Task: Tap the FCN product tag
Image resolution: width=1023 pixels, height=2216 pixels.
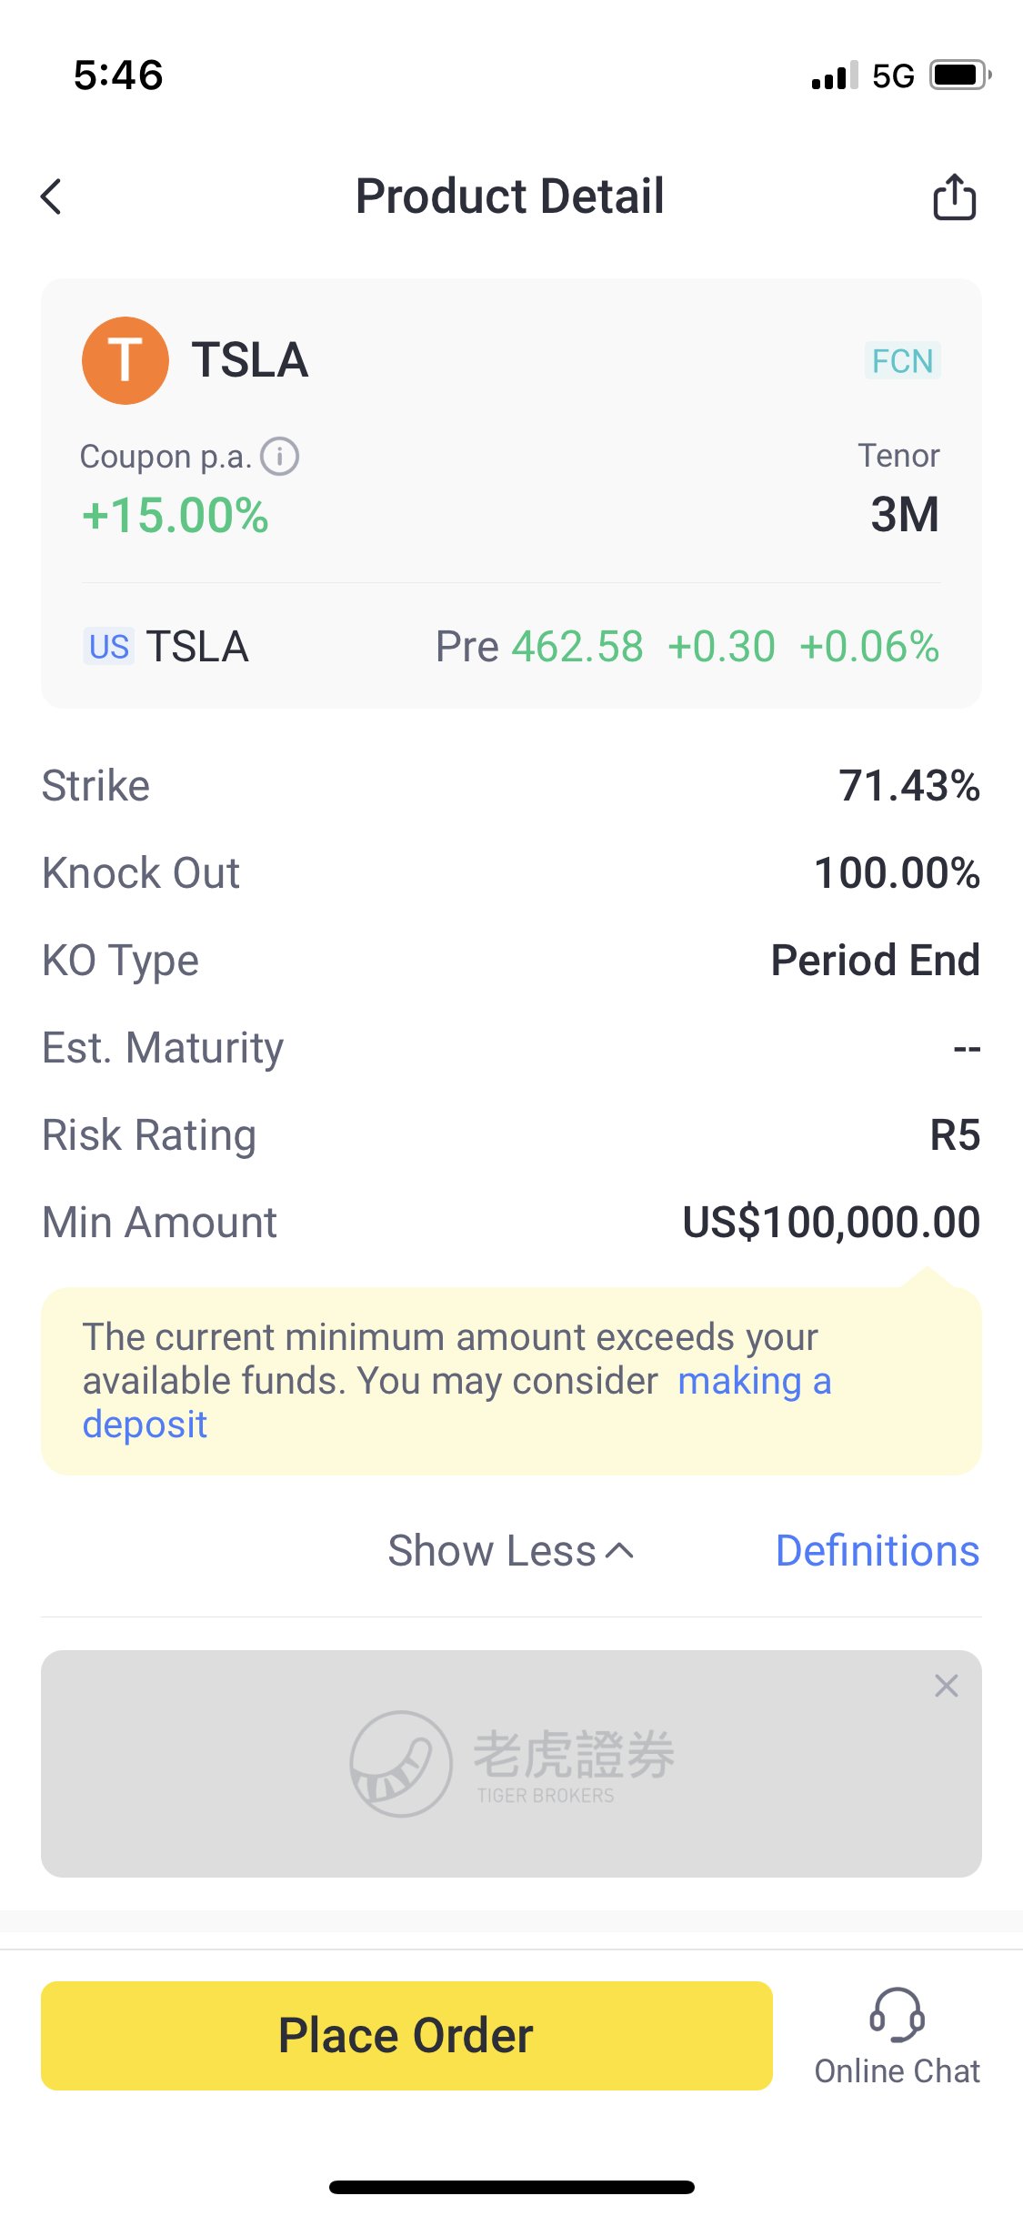Action: click(x=902, y=361)
